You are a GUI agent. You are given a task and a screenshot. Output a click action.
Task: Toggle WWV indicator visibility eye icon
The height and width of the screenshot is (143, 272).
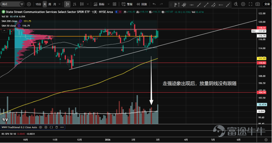(x=41, y=127)
